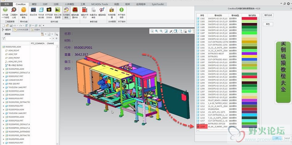Click Zoom Out icon in graphics toolbar
The width and height of the screenshot is (292, 145).
(161, 31)
